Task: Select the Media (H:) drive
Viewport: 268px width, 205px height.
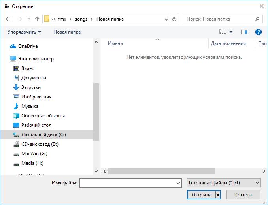Action: (x=32, y=163)
